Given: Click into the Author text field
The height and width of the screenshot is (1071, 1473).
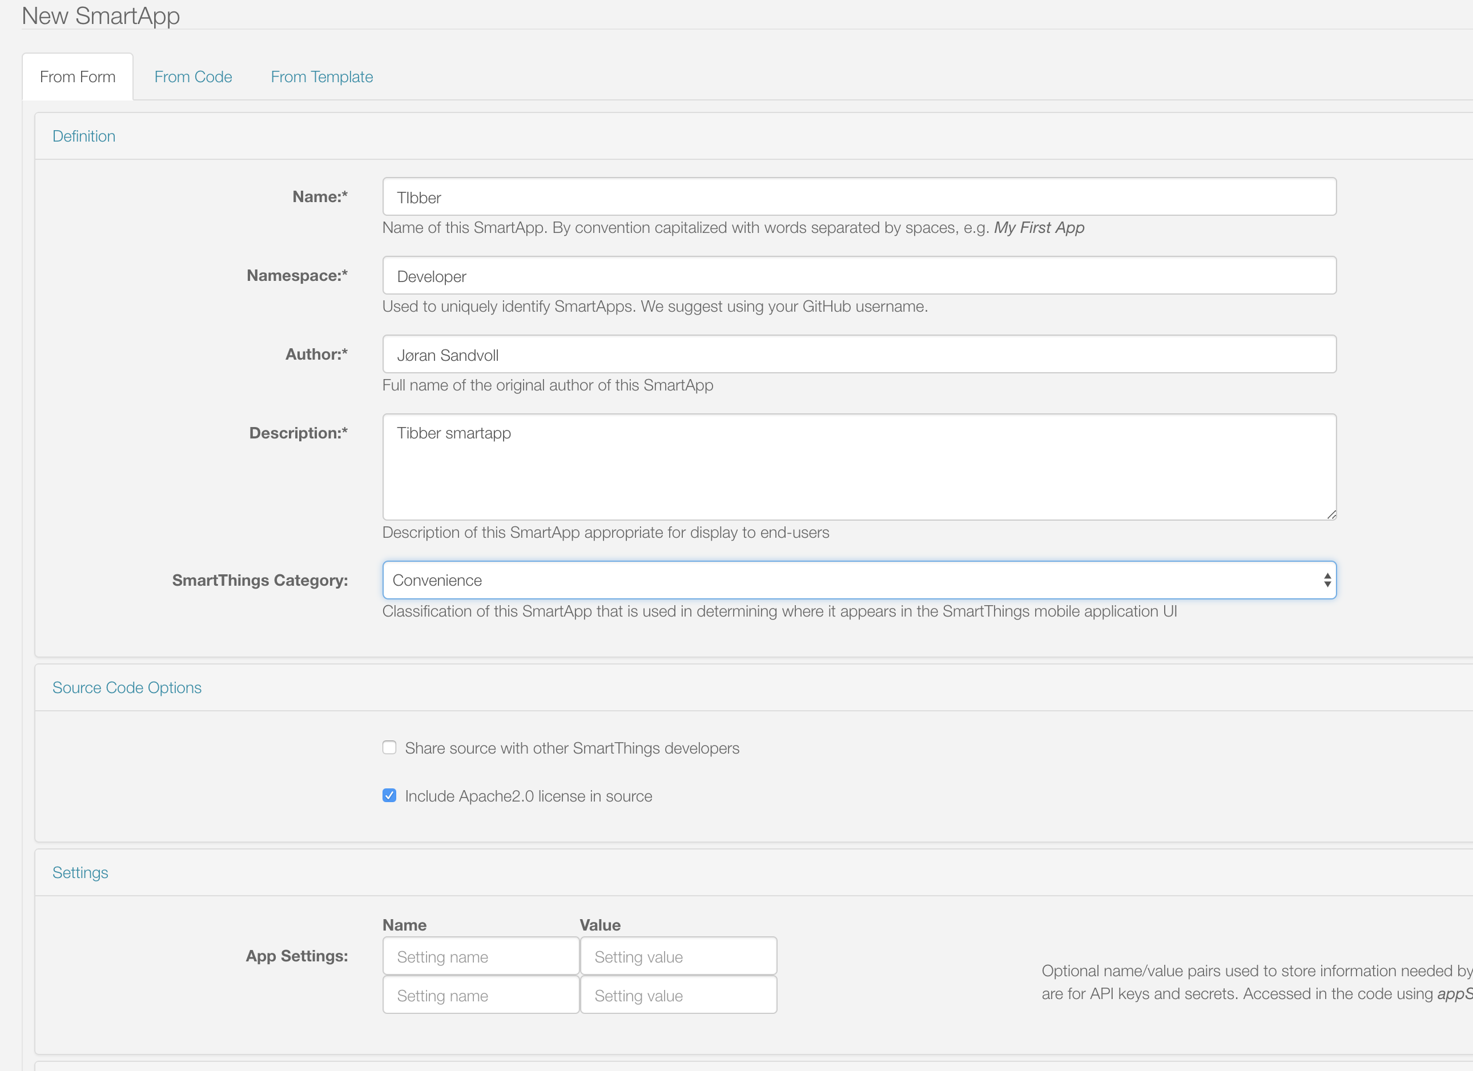Looking at the screenshot, I should [859, 355].
